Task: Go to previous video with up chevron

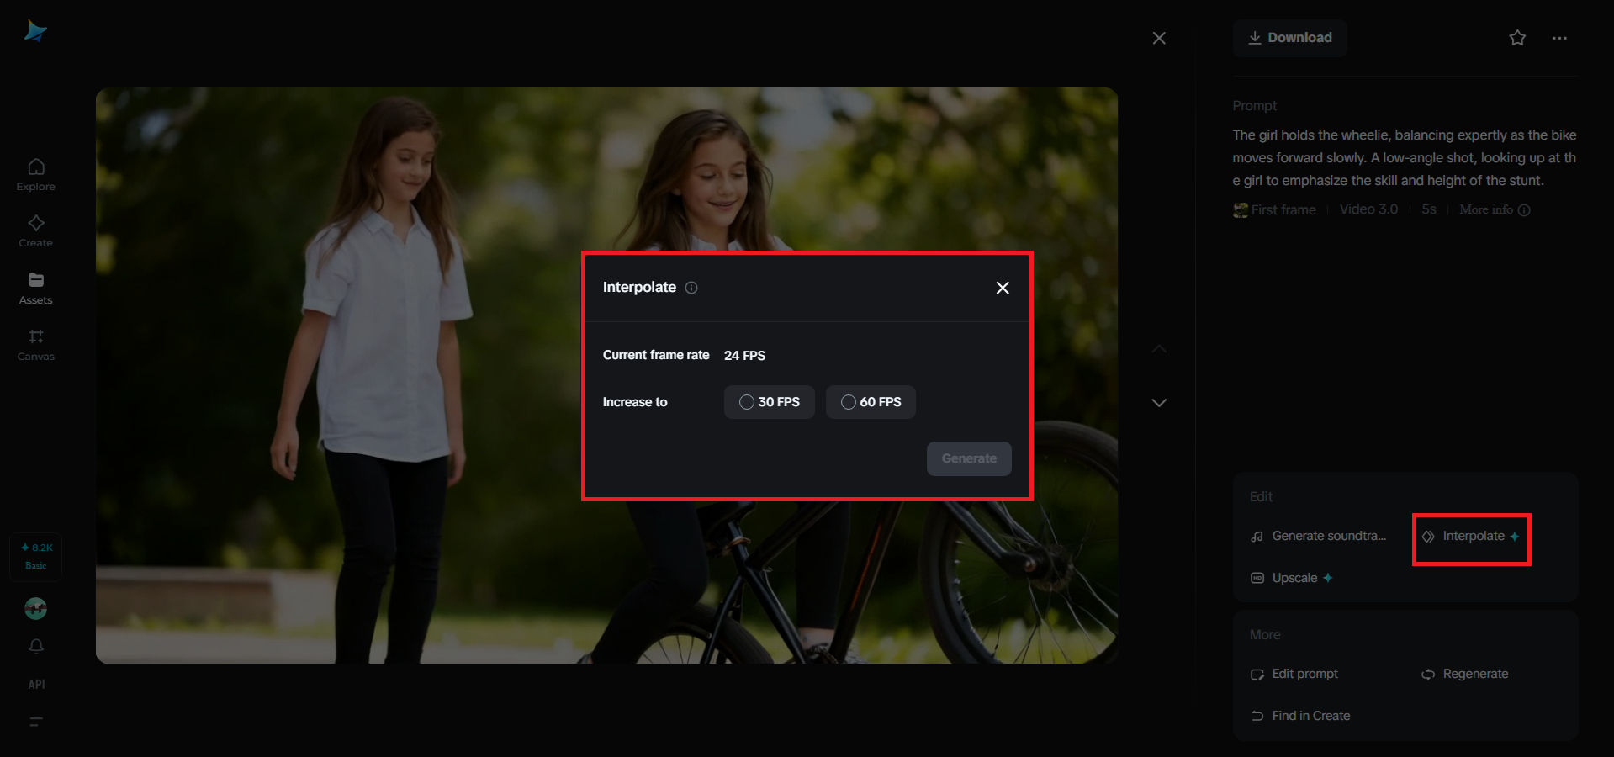Action: 1159,349
